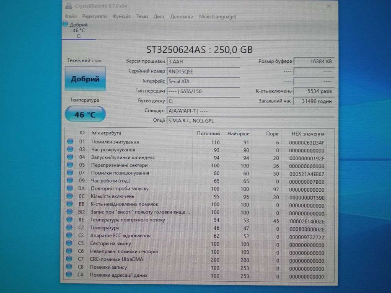Click status dot for BD Запис при висоті польоту
Screen dimensions: 391x293
click(70, 211)
